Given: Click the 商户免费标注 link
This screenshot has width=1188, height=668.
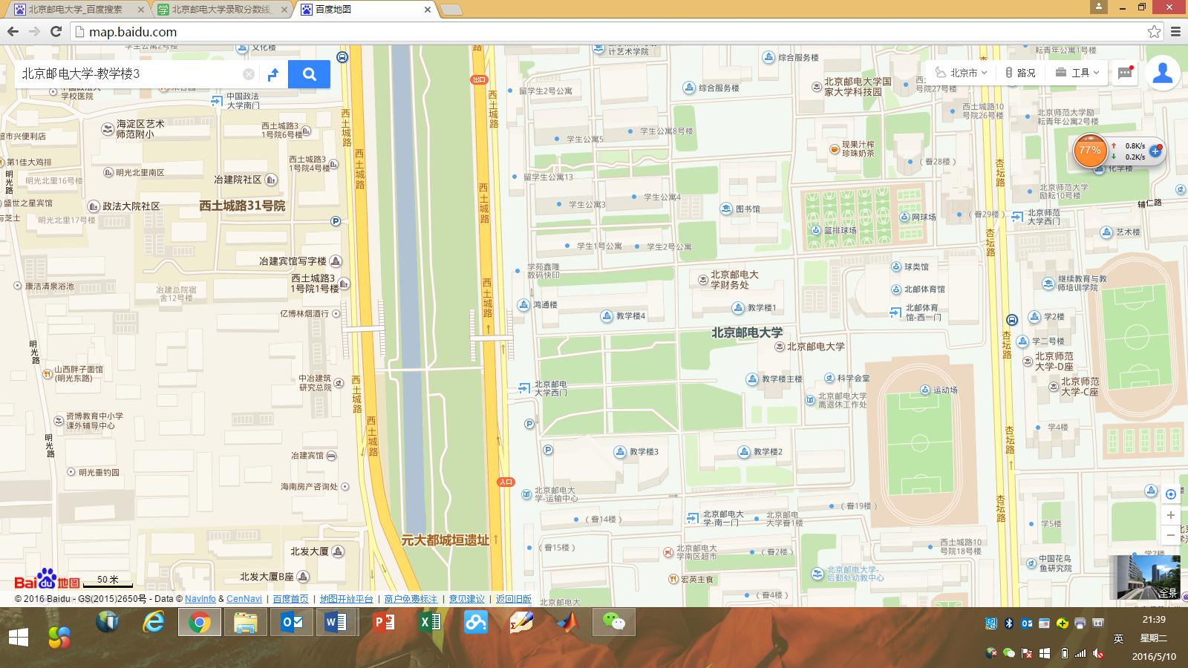Looking at the screenshot, I should 411,599.
